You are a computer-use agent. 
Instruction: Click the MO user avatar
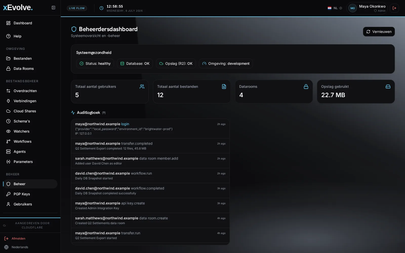[353, 8]
